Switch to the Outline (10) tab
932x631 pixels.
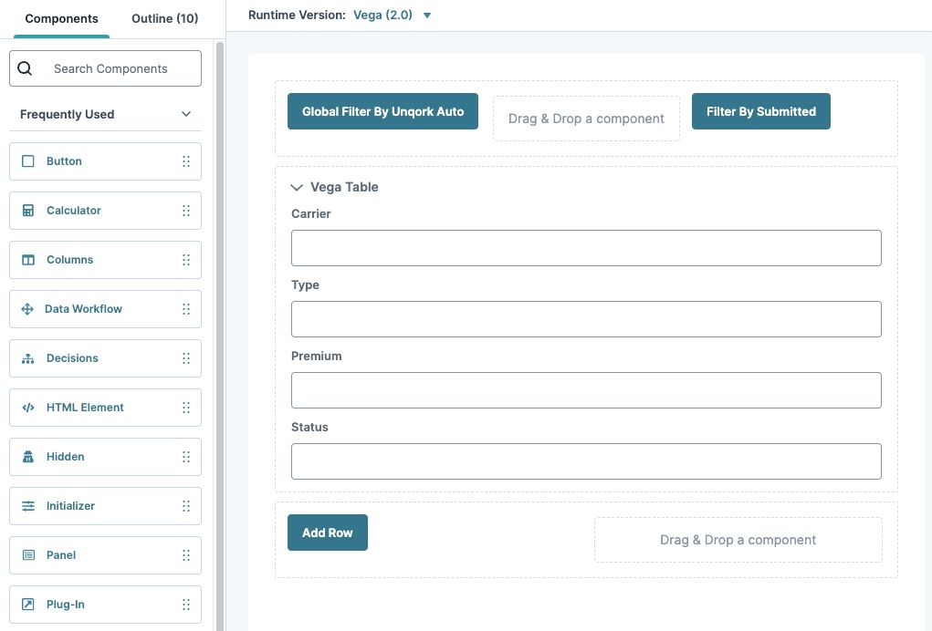(164, 18)
